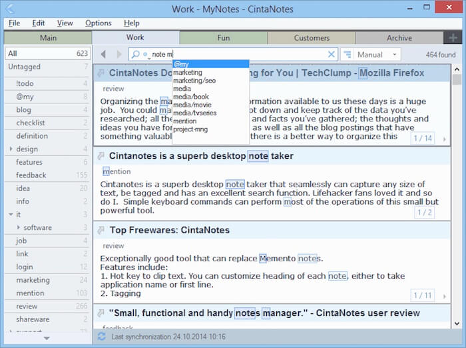Viewport: 466px width, 348px height.
Task: Select Untagged in sidebar
Action: tap(48, 67)
